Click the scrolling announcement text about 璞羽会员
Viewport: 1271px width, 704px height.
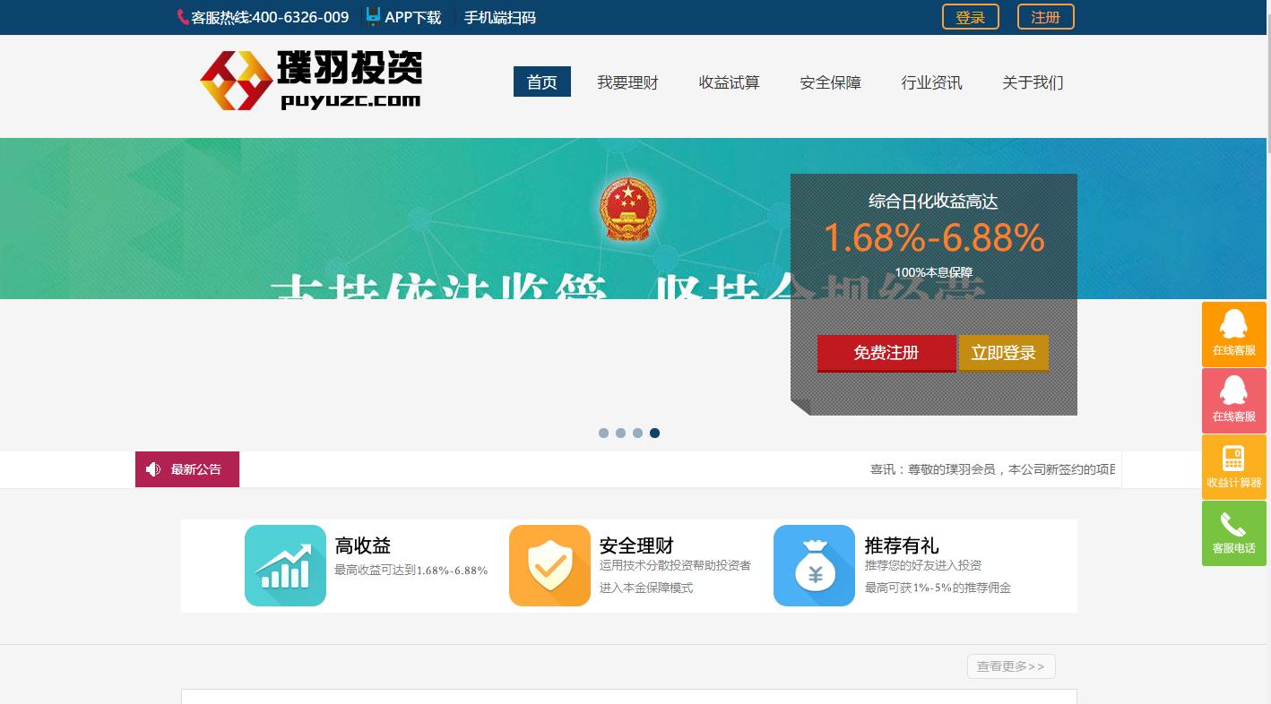coord(990,468)
